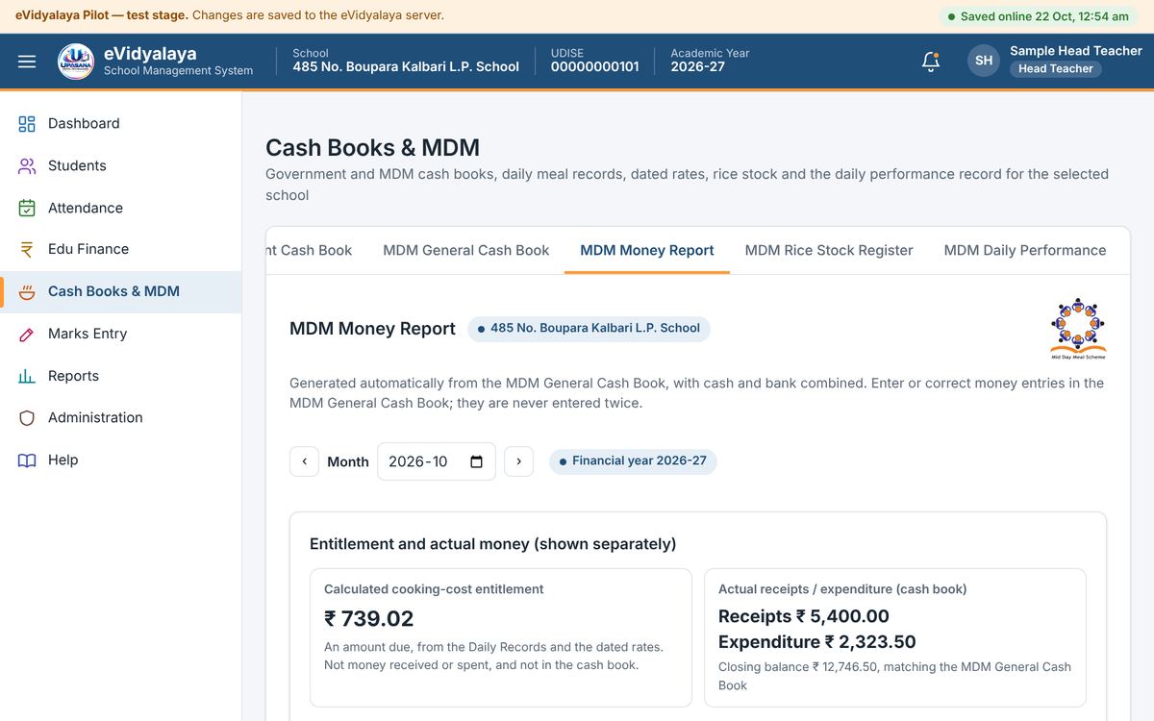Click Academic Year 2026-27 value

(698, 67)
